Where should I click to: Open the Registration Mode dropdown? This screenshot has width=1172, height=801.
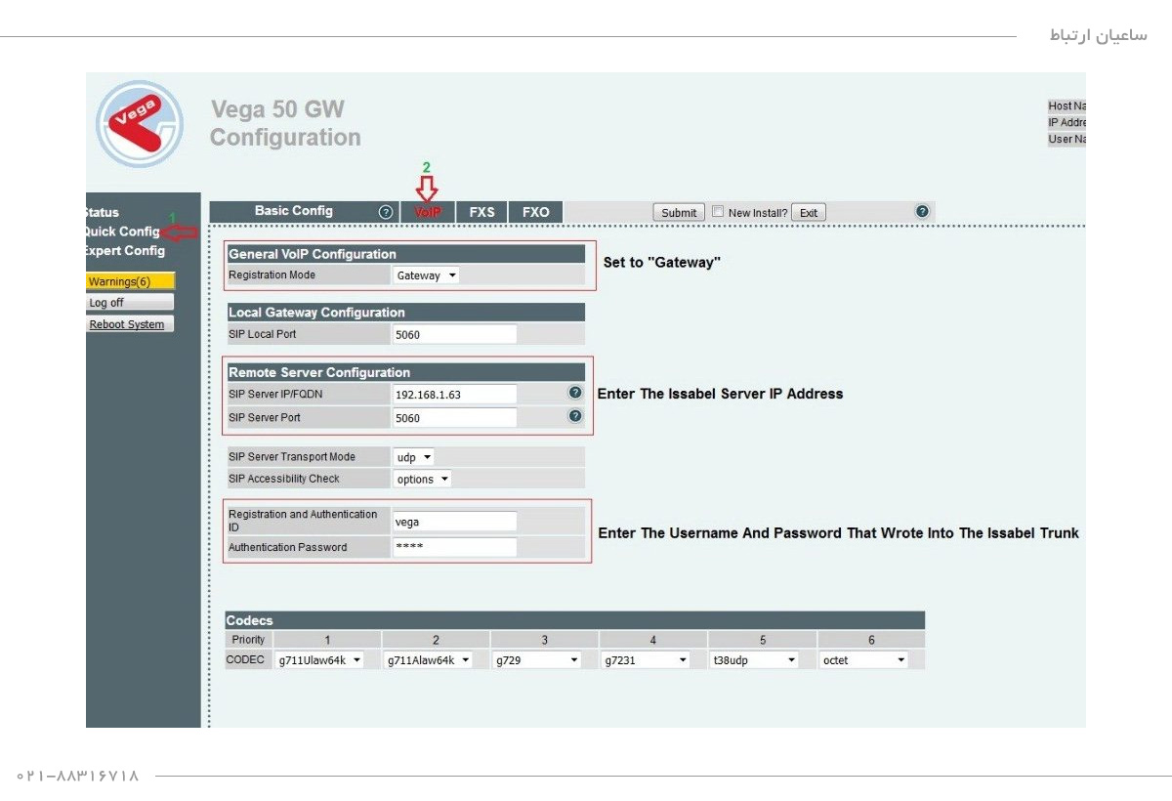tap(426, 275)
